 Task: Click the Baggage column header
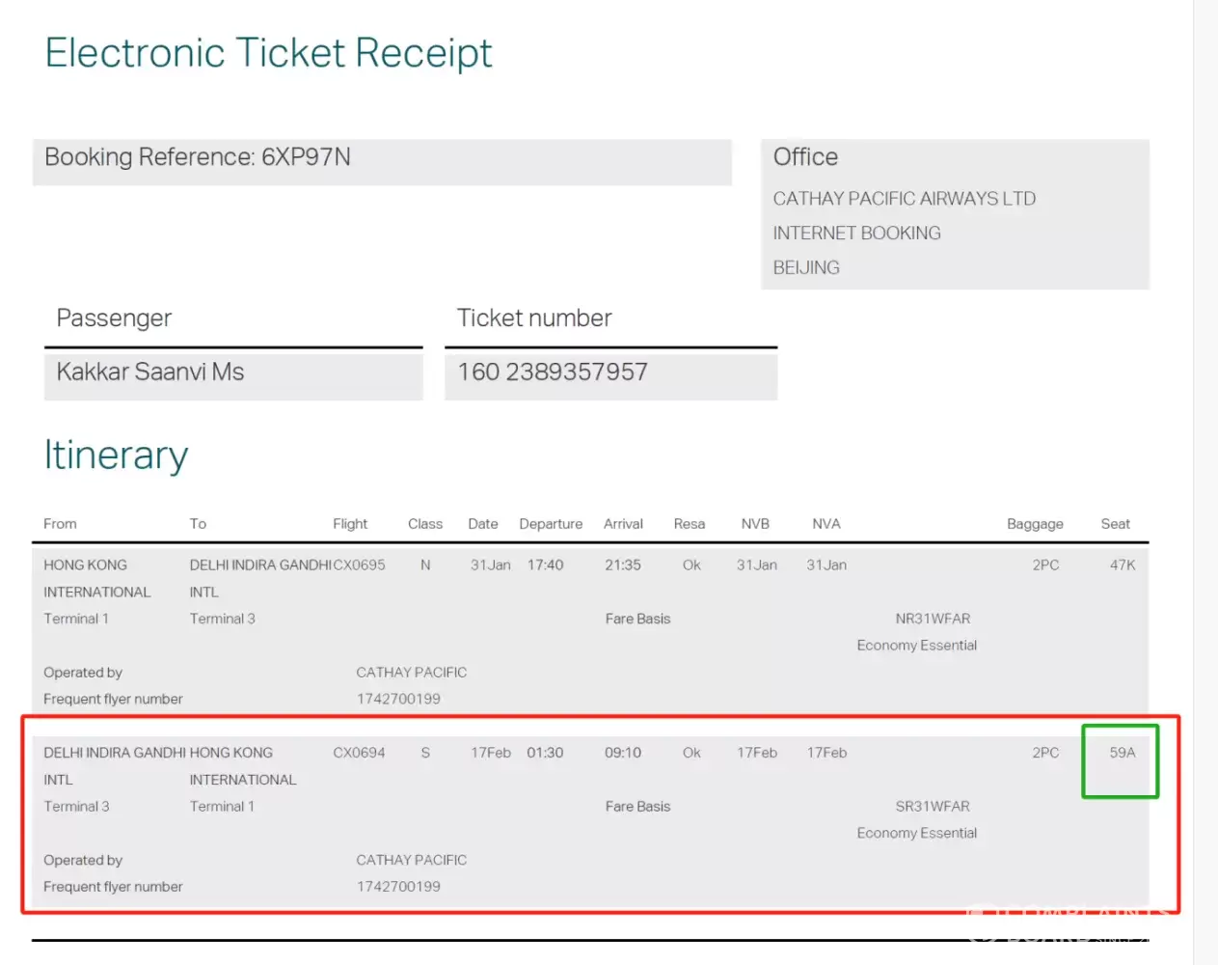(1035, 524)
